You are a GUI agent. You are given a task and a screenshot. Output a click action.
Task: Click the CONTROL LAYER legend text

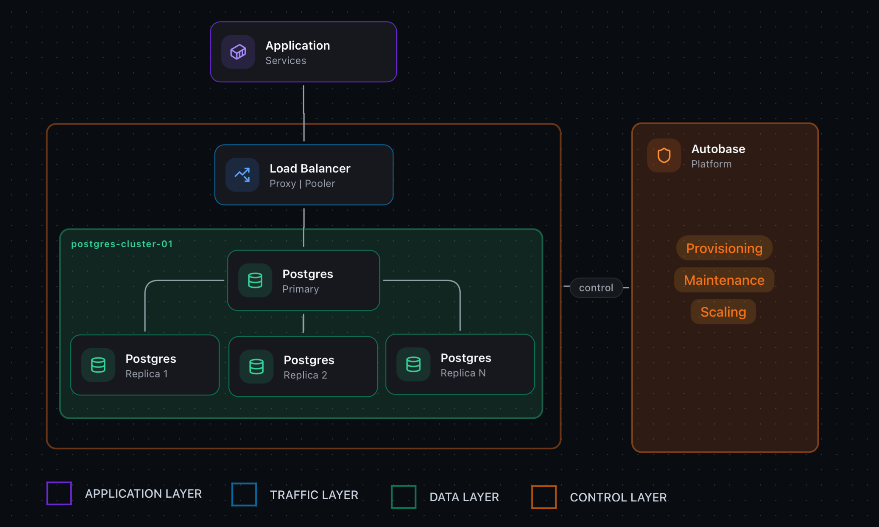point(618,497)
